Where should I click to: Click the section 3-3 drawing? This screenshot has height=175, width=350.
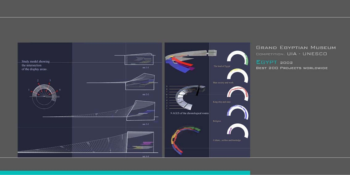pos(101,111)
